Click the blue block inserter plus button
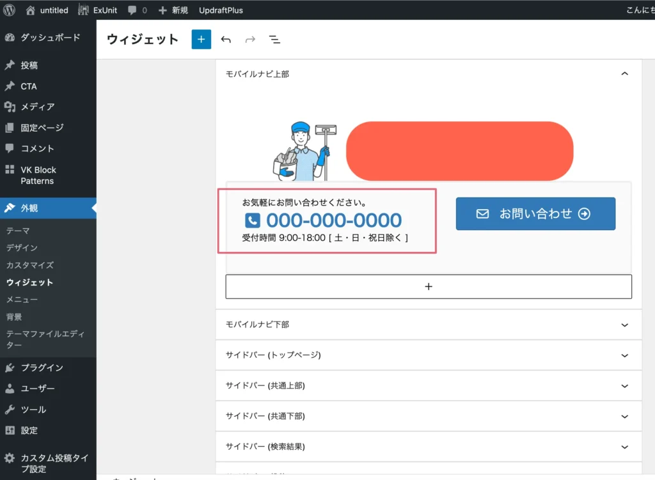The width and height of the screenshot is (655, 480). click(201, 40)
